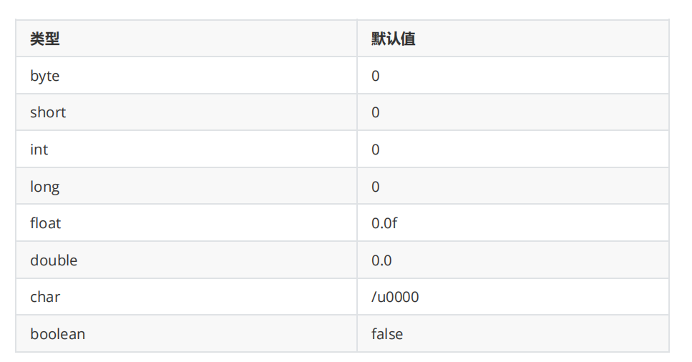The height and width of the screenshot is (362, 692).
Task: Click the 默认值 column header
Action: click(x=393, y=39)
